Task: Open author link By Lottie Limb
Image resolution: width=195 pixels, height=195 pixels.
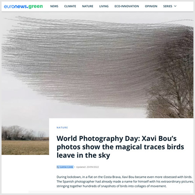Action: tap(65, 167)
